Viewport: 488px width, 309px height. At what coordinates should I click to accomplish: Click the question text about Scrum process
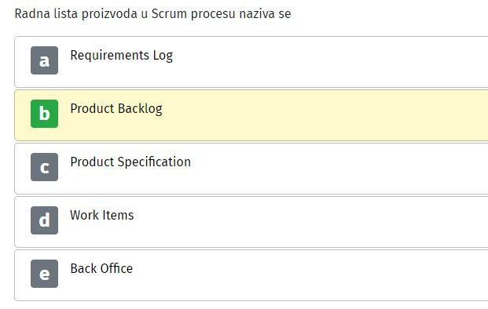pos(152,14)
